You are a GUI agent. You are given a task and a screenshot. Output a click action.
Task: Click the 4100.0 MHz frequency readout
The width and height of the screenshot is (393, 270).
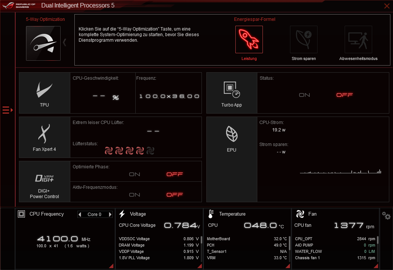(64, 239)
